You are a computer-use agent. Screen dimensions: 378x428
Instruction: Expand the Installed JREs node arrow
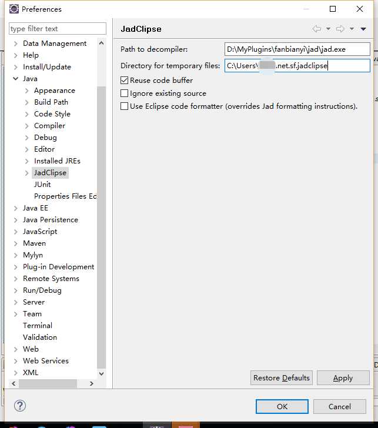pyautogui.click(x=26, y=161)
